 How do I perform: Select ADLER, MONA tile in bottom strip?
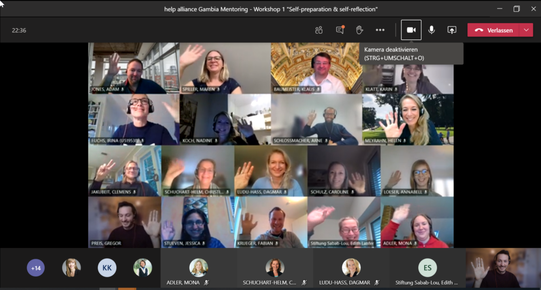click(198, 269)
